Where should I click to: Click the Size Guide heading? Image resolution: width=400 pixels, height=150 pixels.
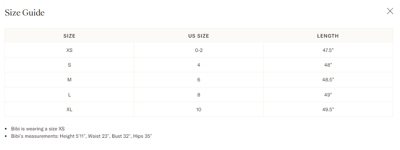click(25, 13)
